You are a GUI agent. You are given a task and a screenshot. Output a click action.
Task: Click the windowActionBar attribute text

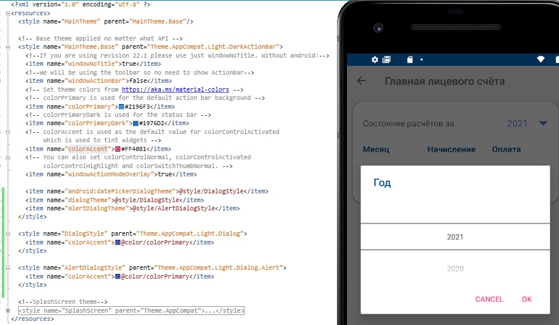[94, 81]
